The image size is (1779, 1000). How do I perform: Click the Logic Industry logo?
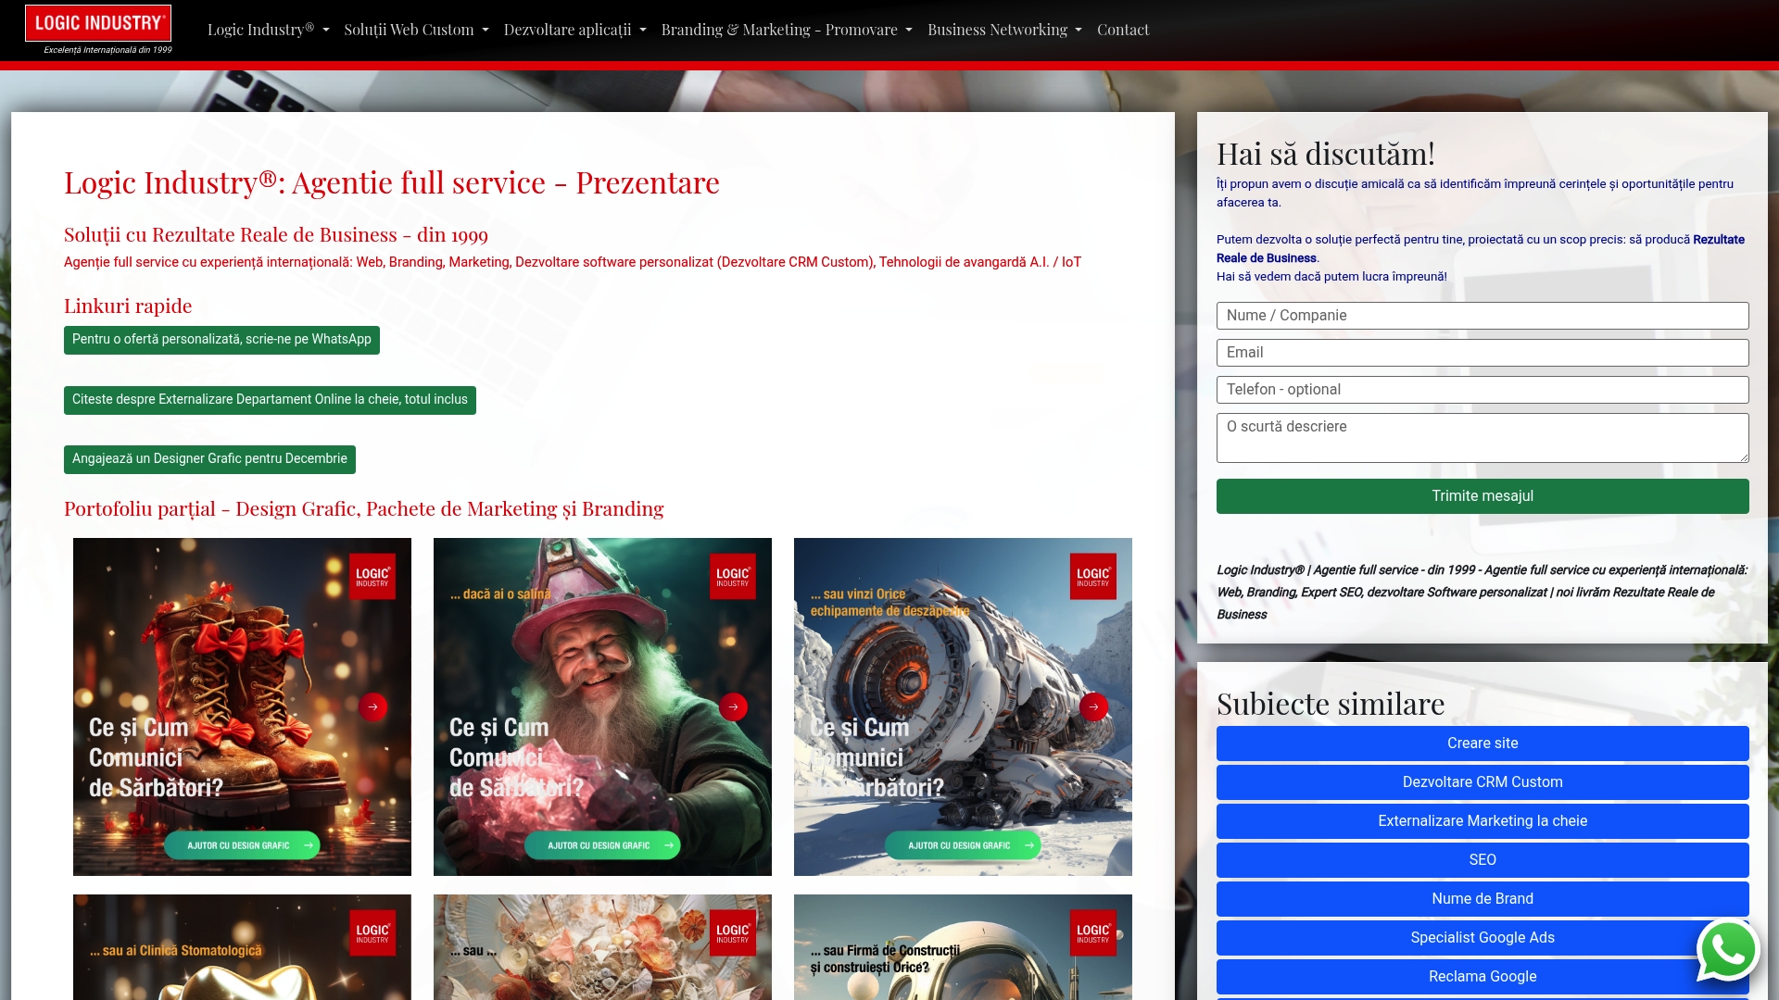(97, 25)
